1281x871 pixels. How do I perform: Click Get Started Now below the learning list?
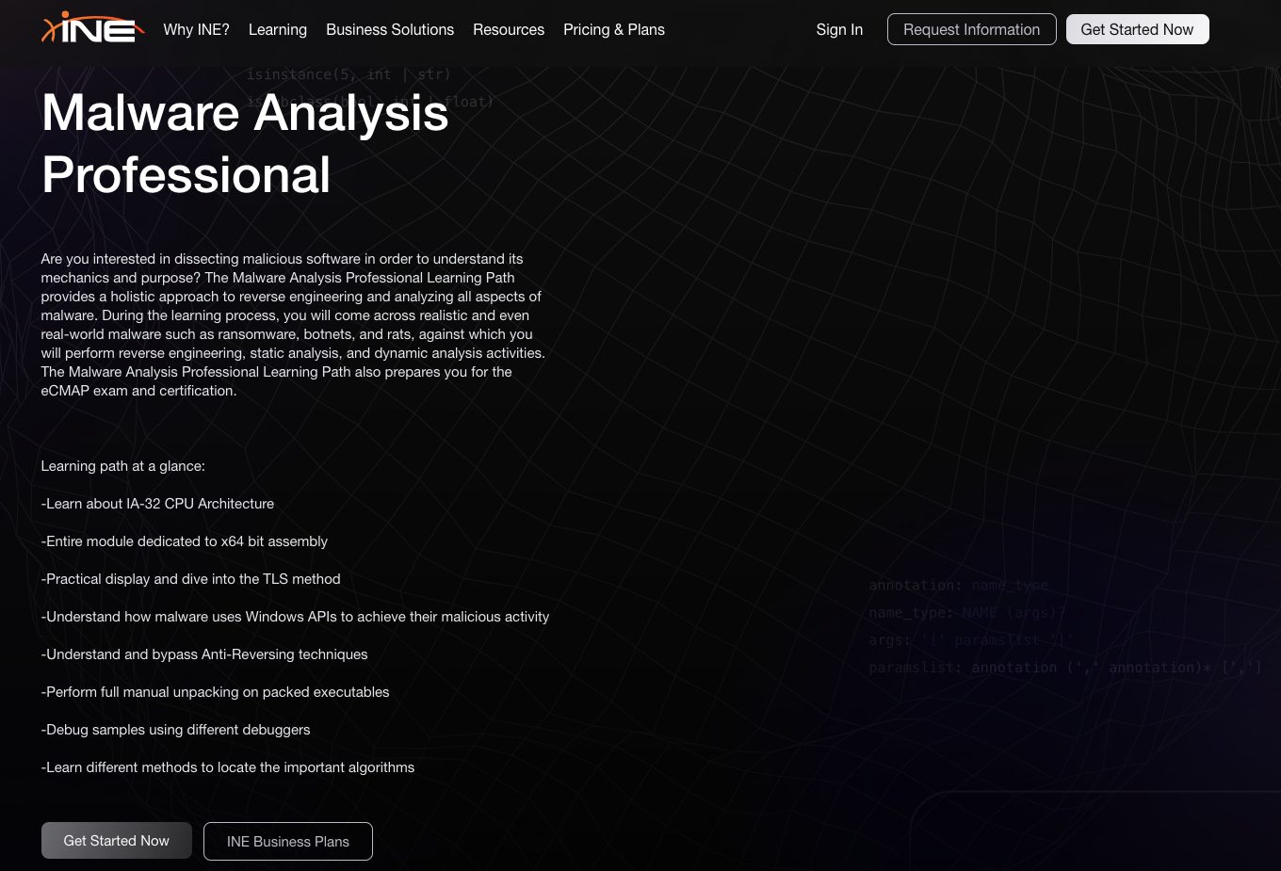point(117,841)
